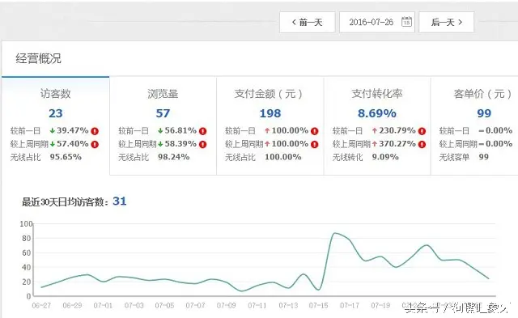Click red alert icon next to 56.81% pageviews
The image size is (518, 318).
pos(203,131)
